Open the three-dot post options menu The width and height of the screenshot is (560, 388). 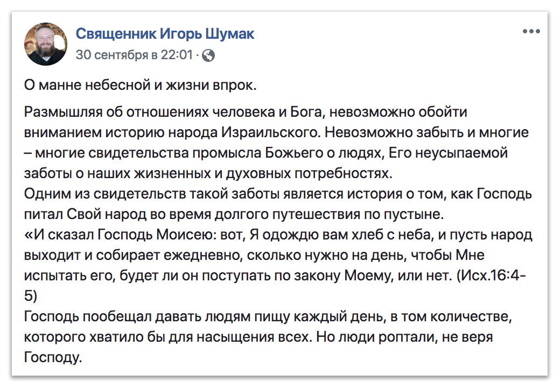coord(531,31)
